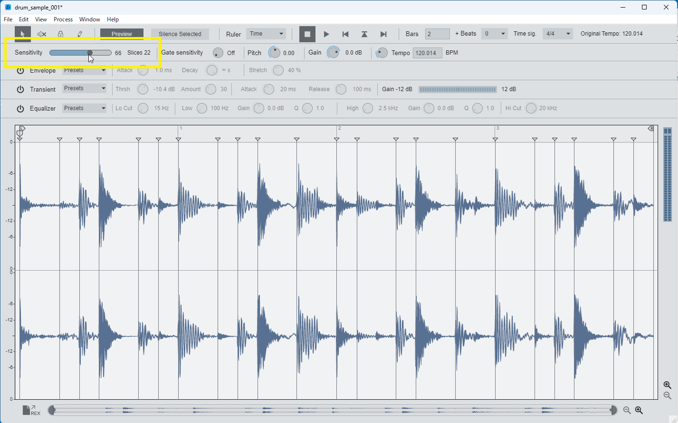Screen dimensions: 678x423
Task: Click the Gate sensitivity knob
Action: (218, 53)
